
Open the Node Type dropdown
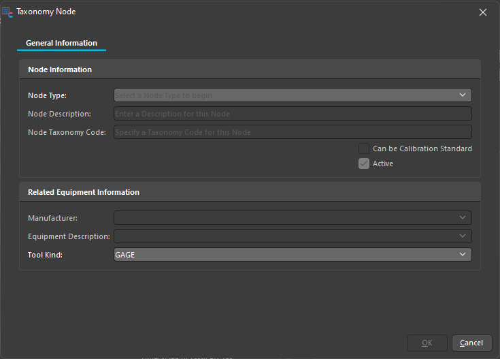(x=293, y=95)
